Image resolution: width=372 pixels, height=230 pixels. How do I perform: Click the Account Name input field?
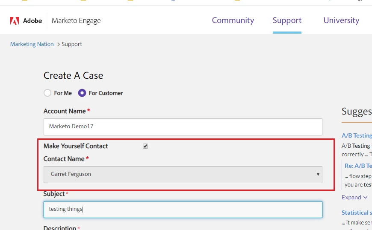click(x=183, y=127)
